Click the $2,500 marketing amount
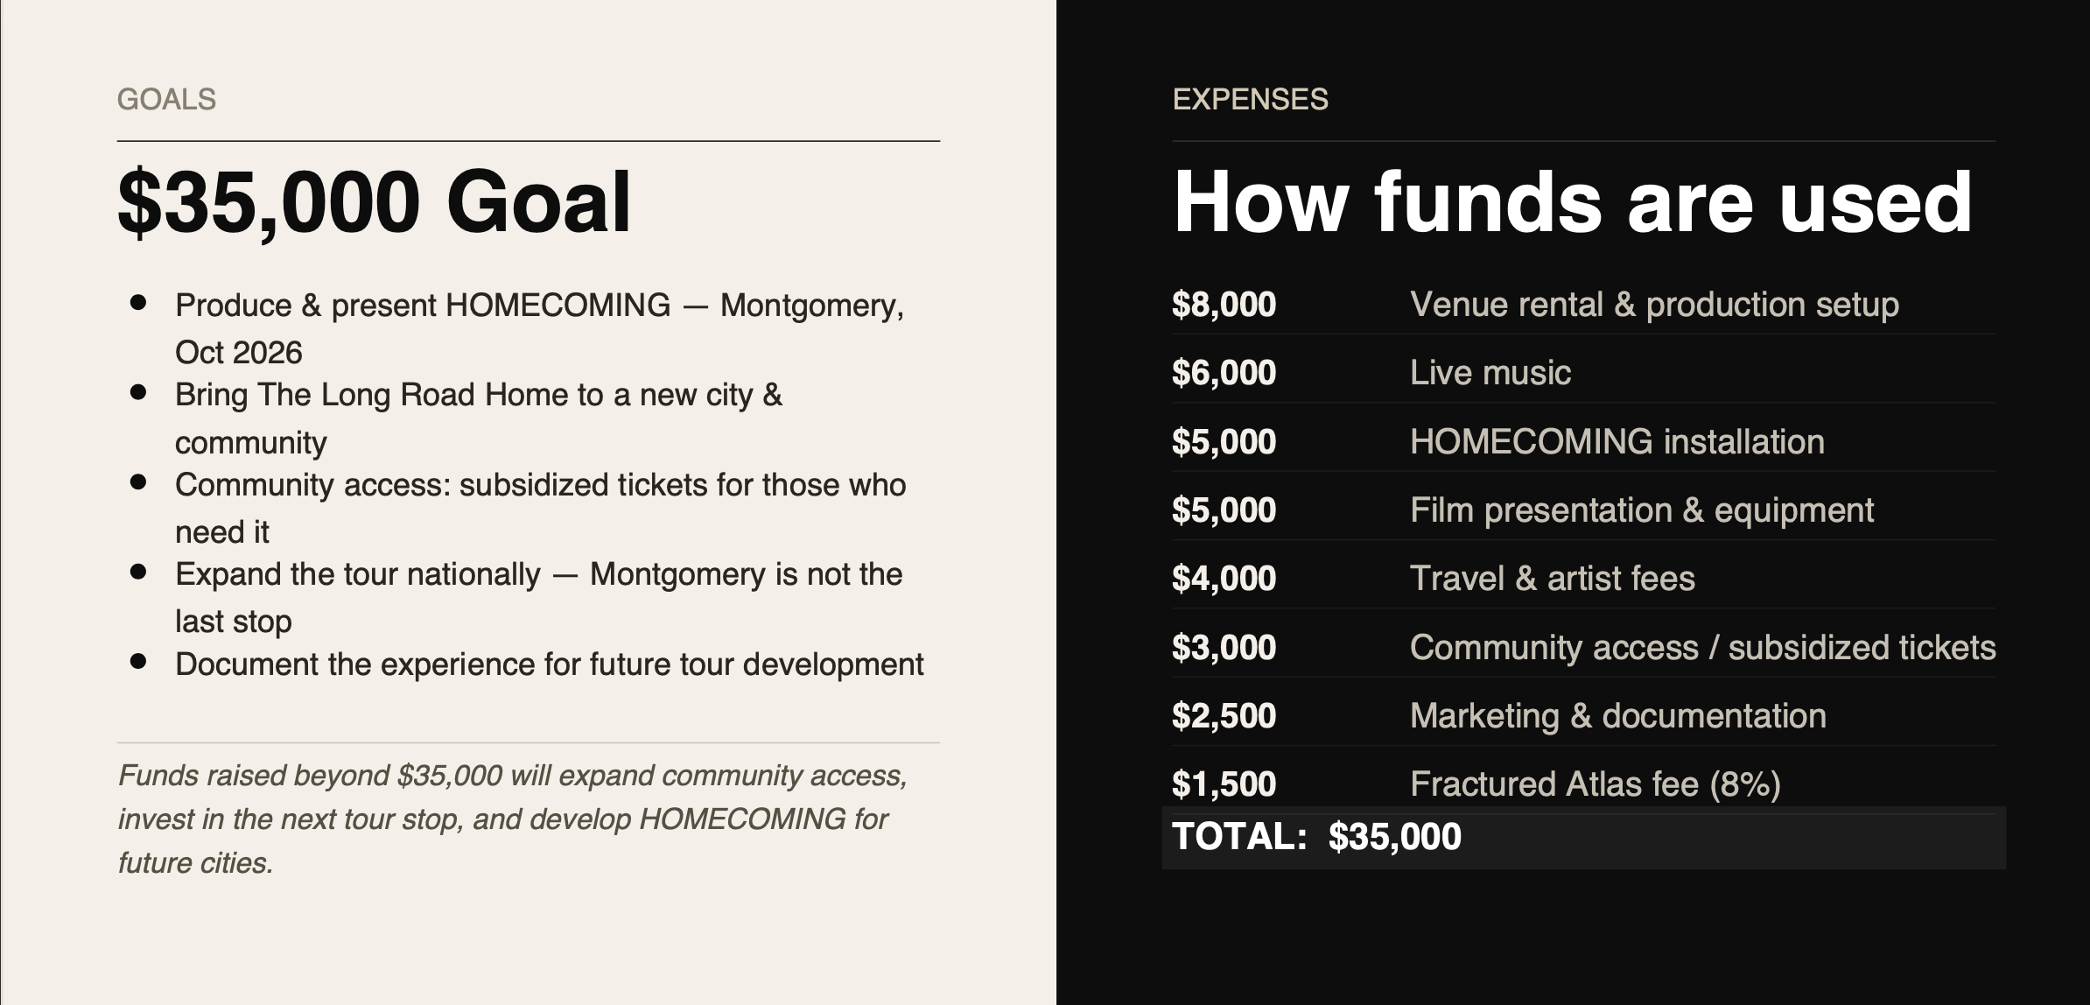 tap(1224, 716)
